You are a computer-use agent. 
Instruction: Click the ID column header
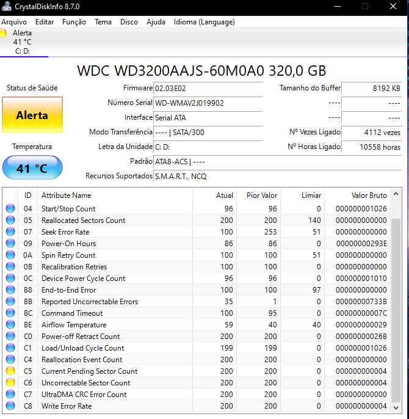tap(28, 195)
